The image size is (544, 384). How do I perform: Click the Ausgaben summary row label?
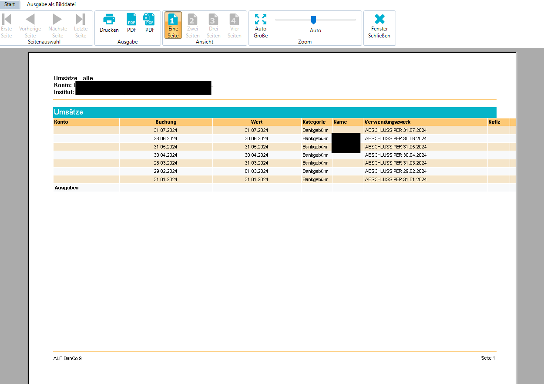(x=67, y=188)
